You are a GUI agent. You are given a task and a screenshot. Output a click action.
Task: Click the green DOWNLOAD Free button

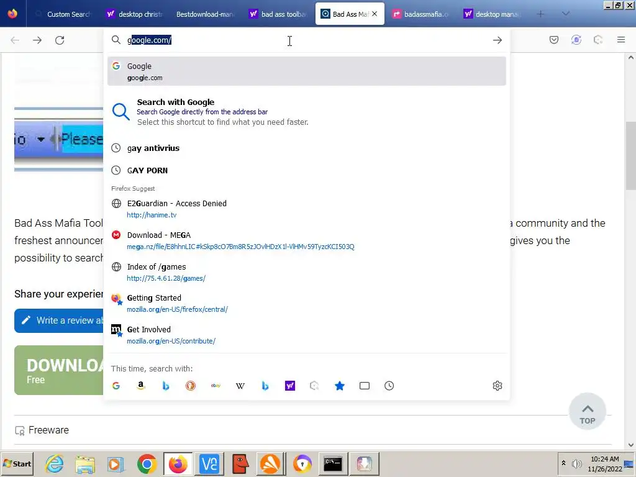coord(59,370)
